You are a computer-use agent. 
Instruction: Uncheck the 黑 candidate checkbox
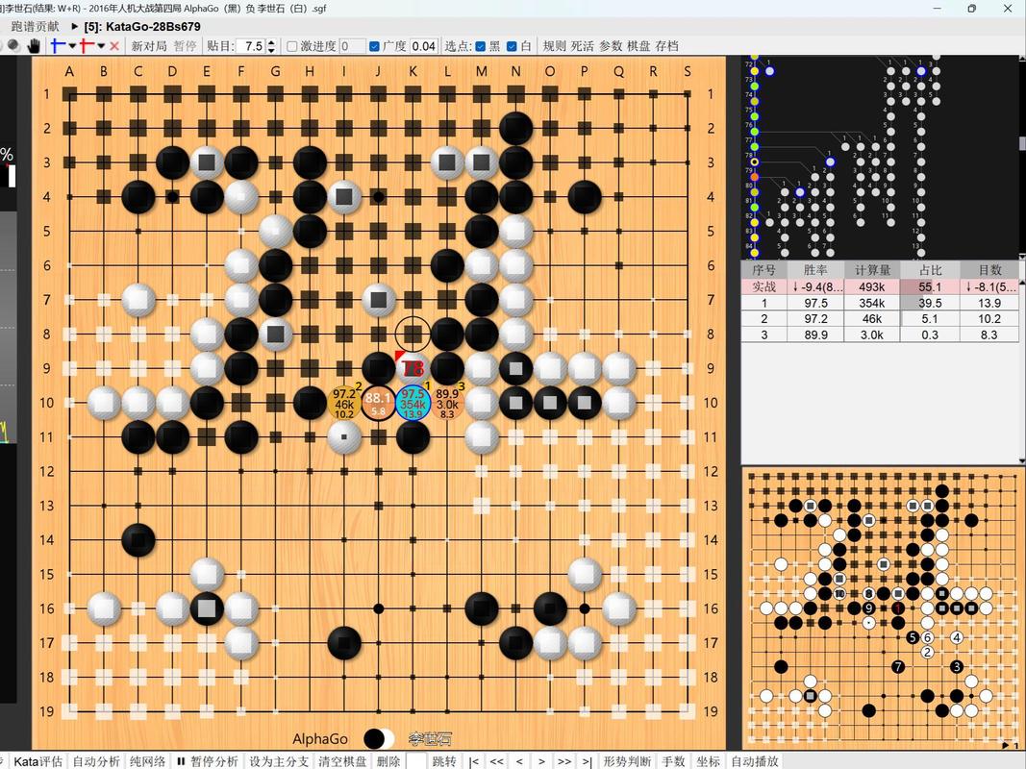pos(480,46)
